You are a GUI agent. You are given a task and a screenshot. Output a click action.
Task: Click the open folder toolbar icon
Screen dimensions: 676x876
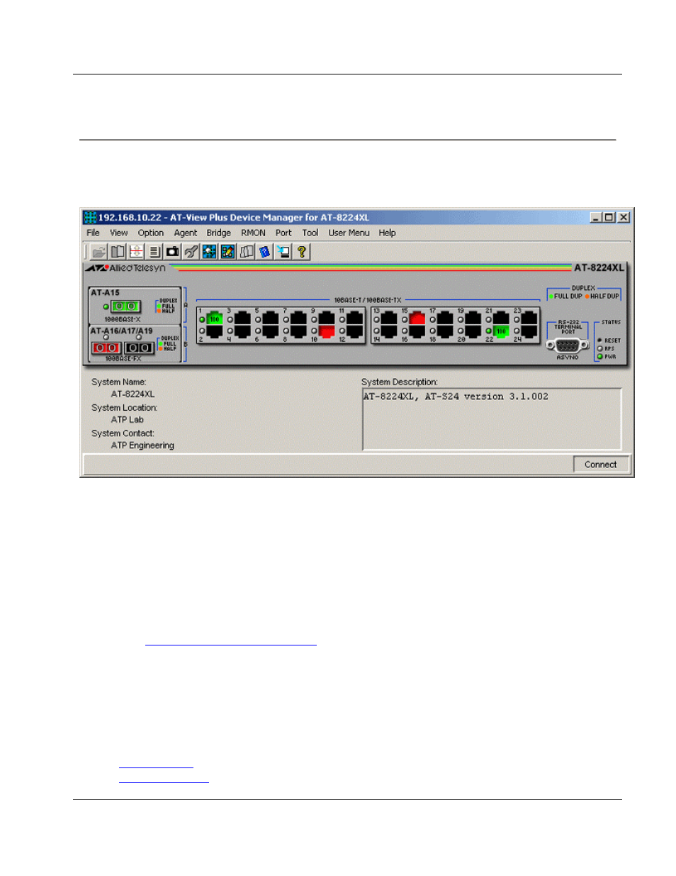[x=98, y=252]
